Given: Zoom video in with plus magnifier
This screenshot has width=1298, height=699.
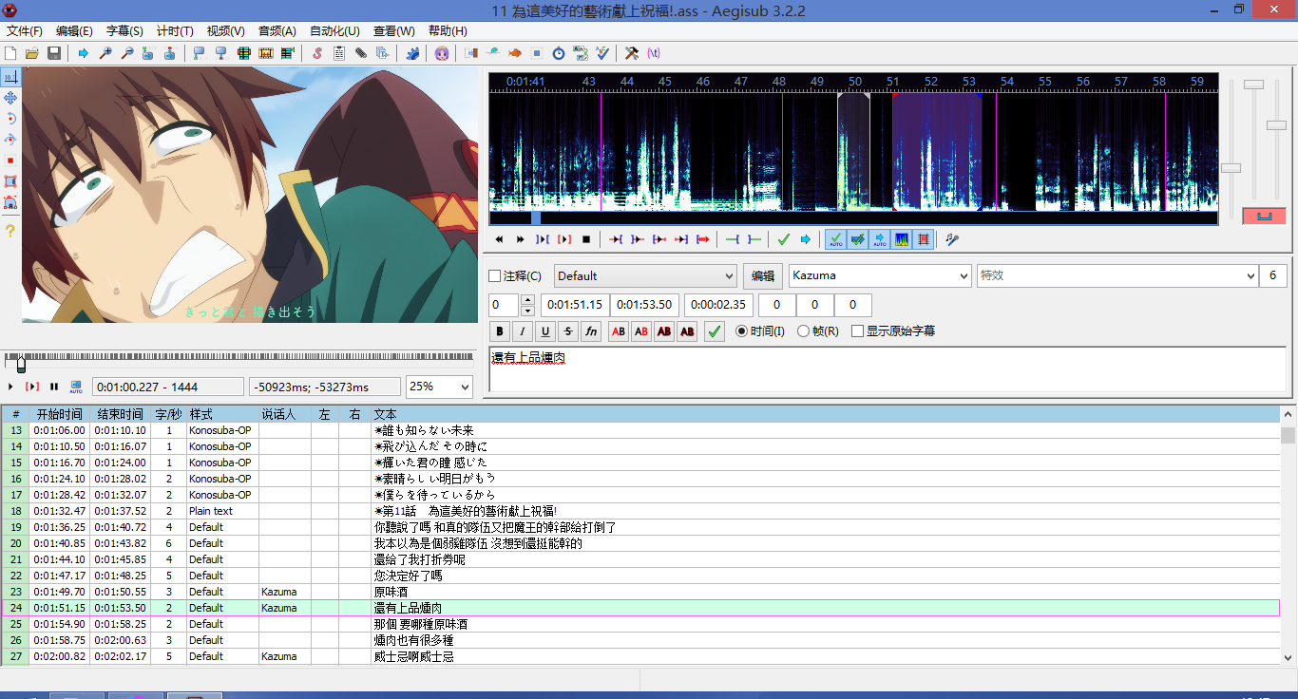Looking at the screenshot, I should 105,53.
